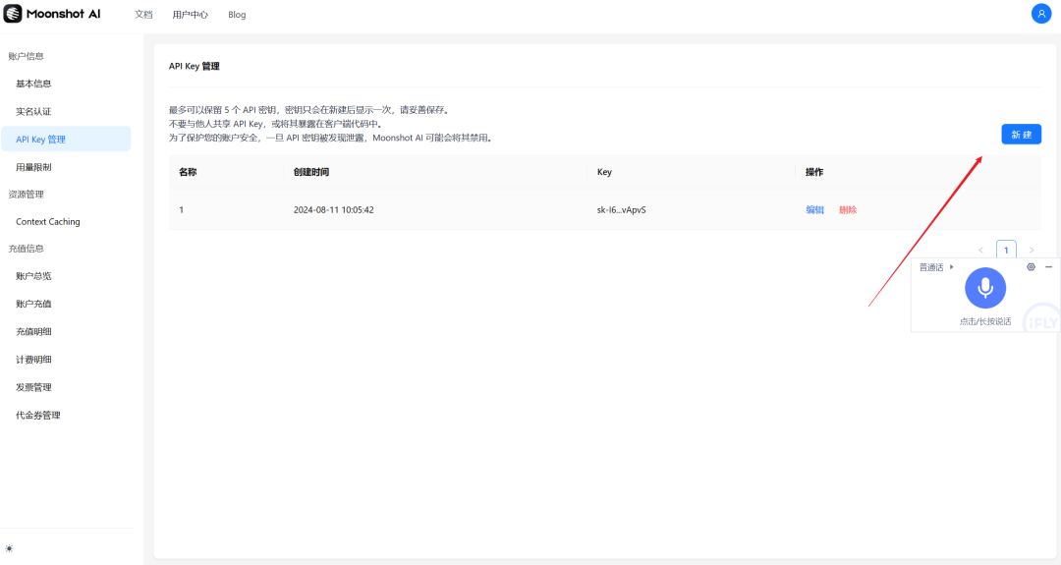This screenshot has width=1061, height=565.
Task: Click the Key column header
Action: click(x=604, y=172)
